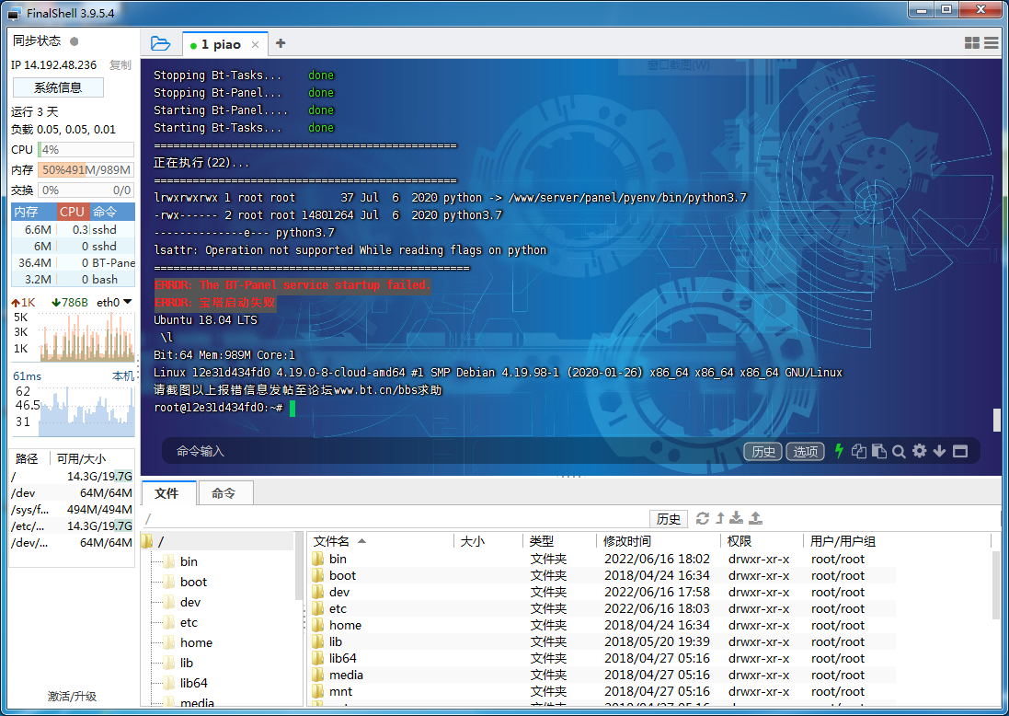This screenshot has height=716, width=1009.
Task: Click the file path address field
Action: click(396, 518)
